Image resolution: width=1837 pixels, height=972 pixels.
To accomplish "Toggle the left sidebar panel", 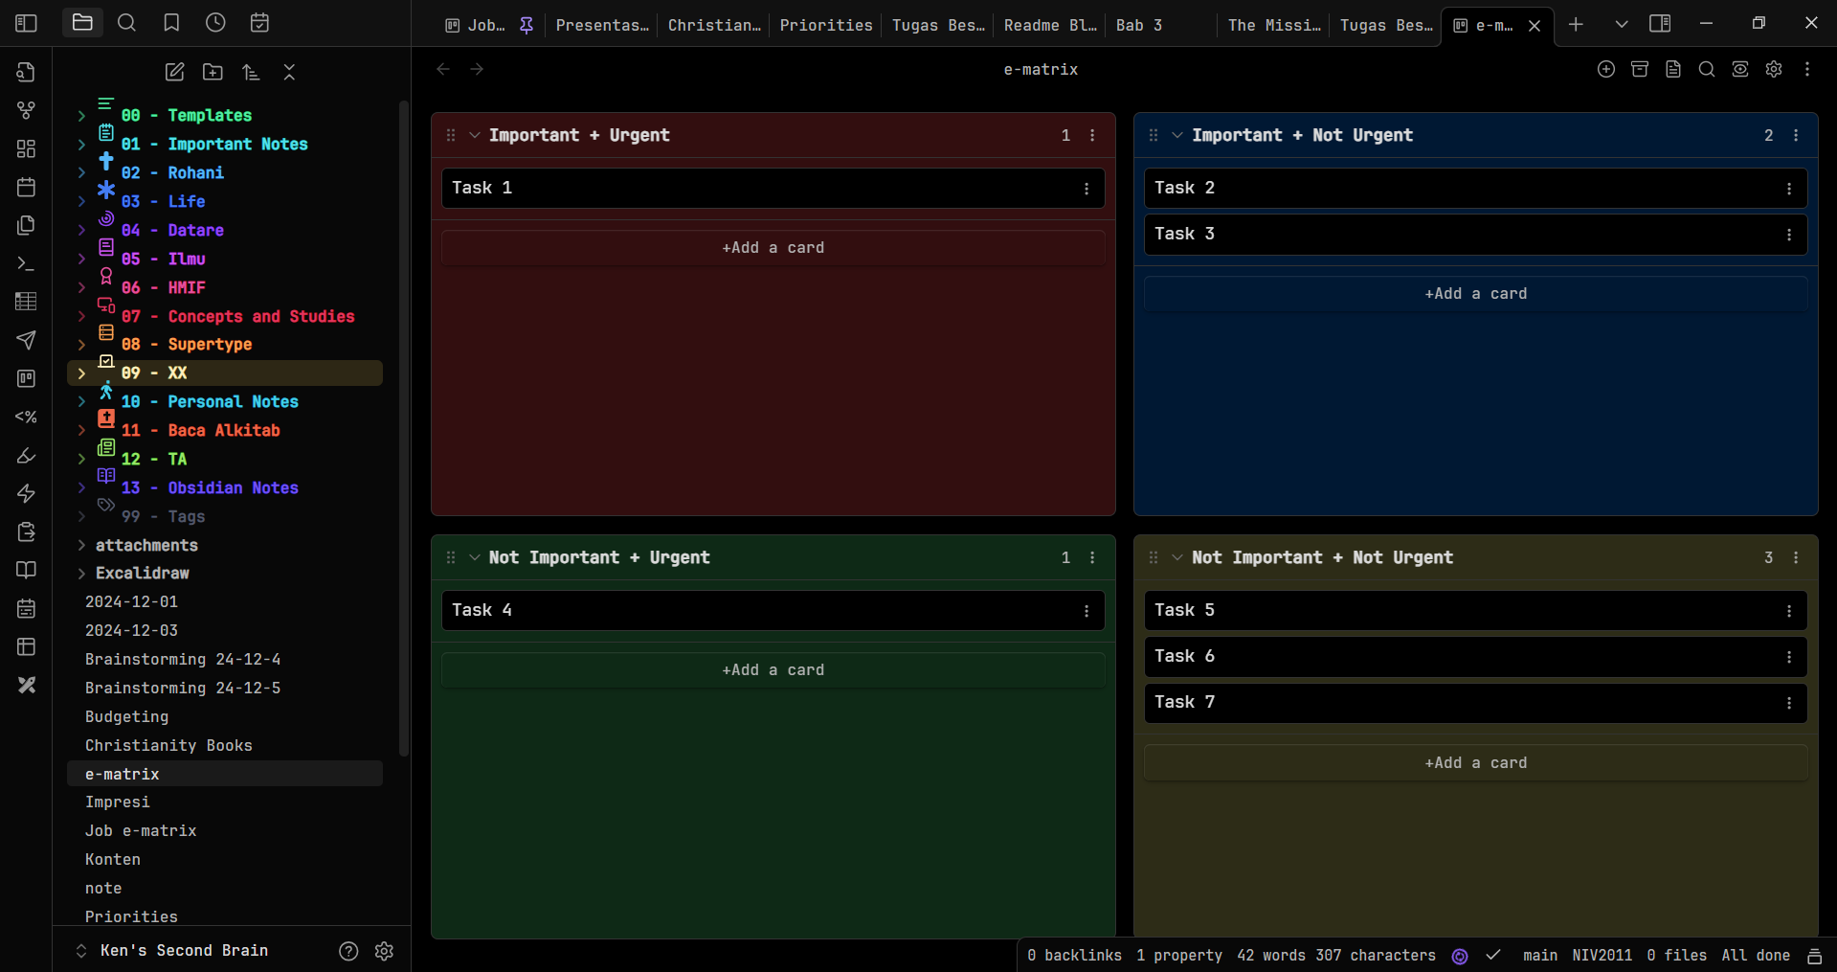I will click(x=27, y=23).
